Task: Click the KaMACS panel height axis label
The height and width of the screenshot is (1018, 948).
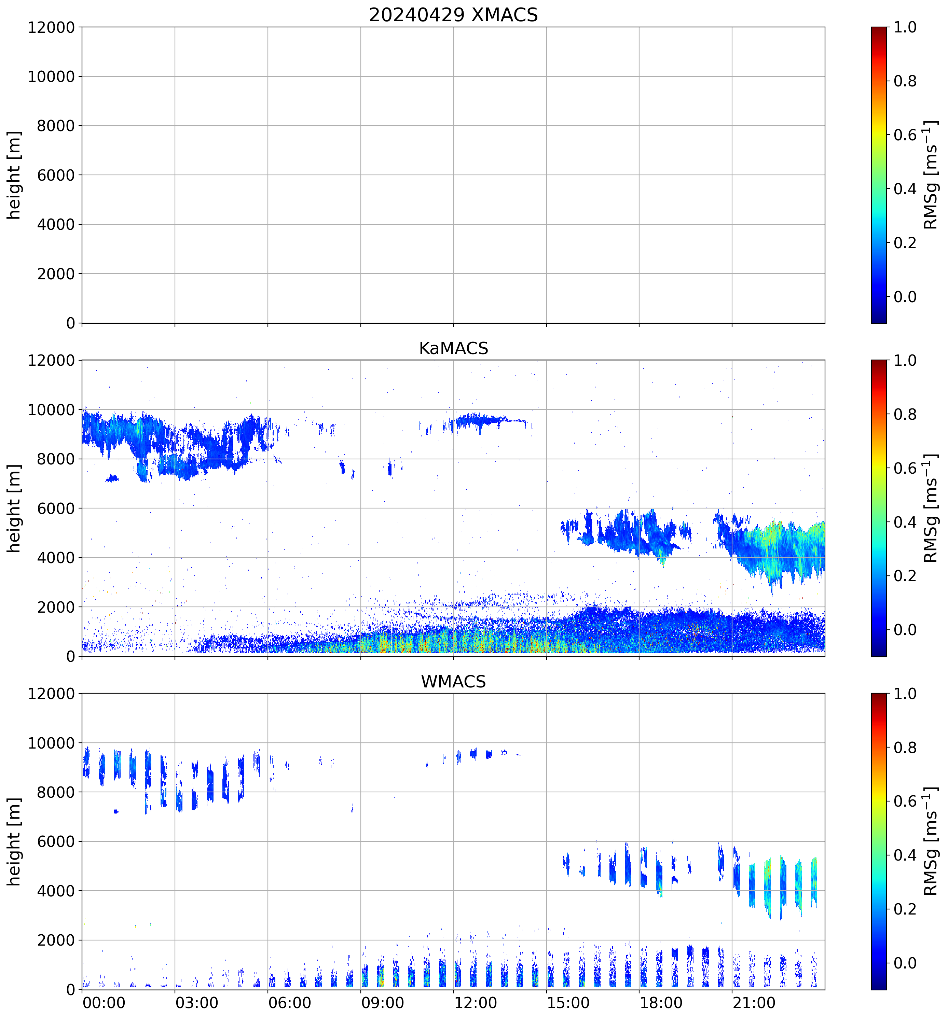Action: 14,508
